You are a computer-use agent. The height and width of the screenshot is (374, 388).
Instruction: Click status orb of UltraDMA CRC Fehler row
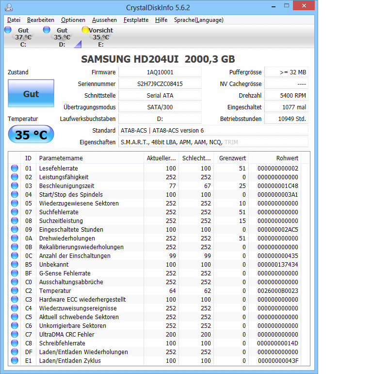(x=15, y=334)
